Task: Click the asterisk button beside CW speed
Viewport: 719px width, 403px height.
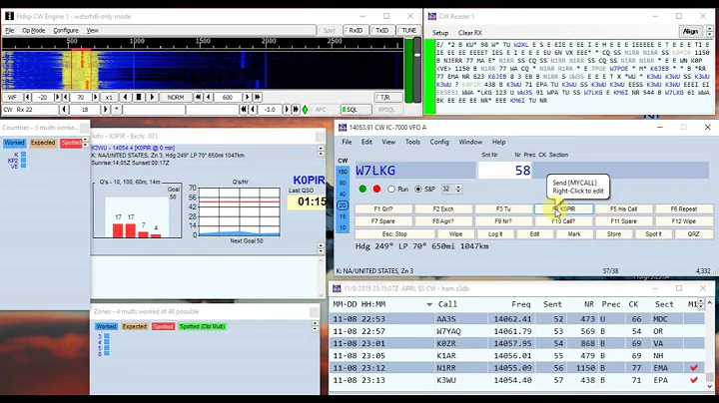Action: 117,110
